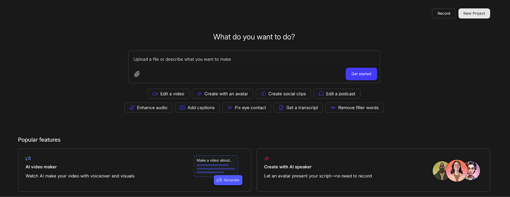Choose Remove filler words text label

click(x=358, y=108)
